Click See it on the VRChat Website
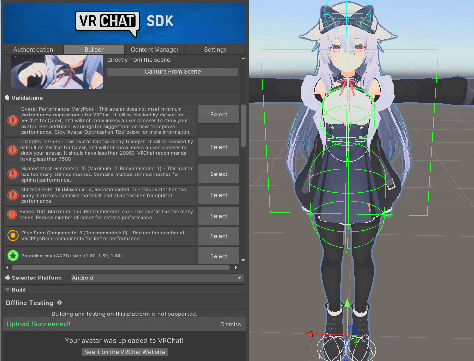 (x=124, y=352)
